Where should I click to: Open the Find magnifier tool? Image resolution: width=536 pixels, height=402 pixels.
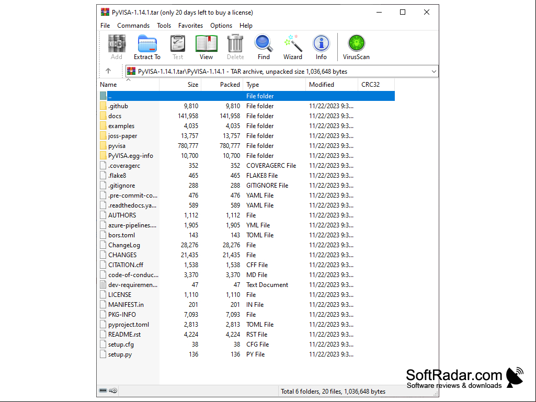coord(264,43)
